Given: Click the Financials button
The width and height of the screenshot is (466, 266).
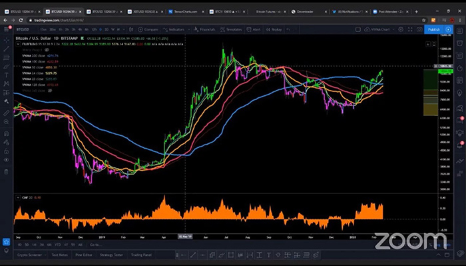Looking at the screenshot, I should pos(204,29).
